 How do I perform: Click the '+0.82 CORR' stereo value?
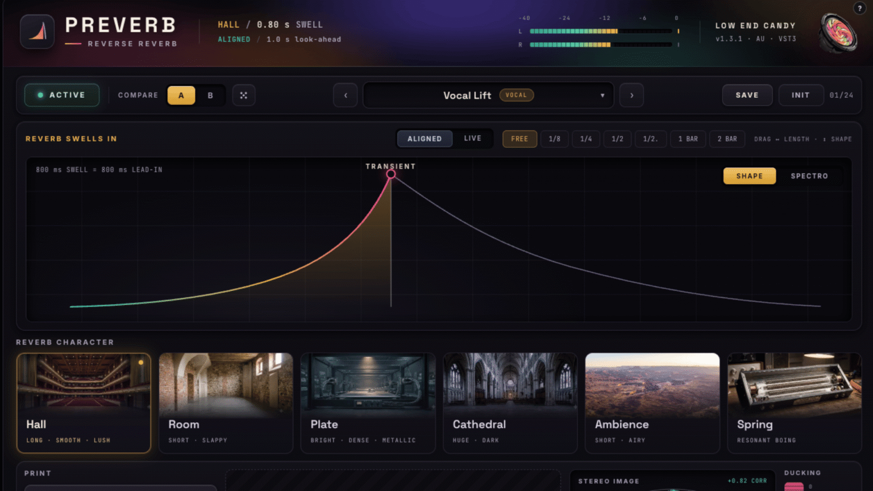click(x=747, y=481)
